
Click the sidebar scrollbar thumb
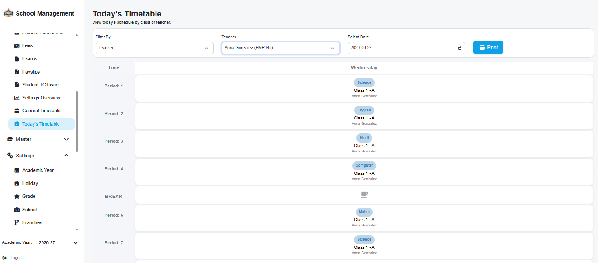77,121
